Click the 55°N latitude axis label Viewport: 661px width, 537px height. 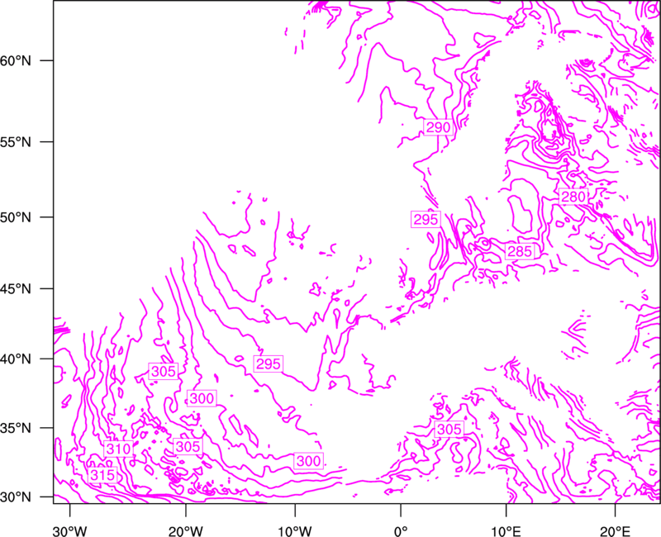coord(16,142)
